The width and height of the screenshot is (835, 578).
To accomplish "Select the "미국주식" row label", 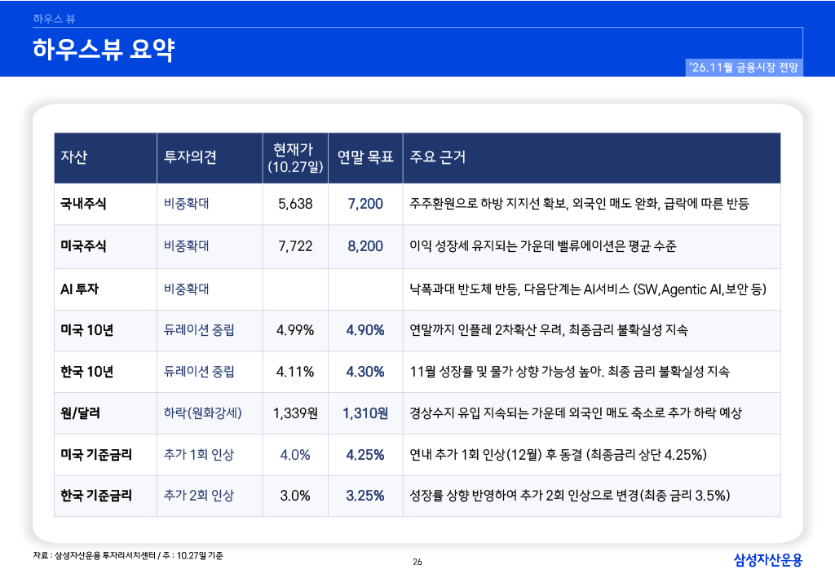I will click(x=83, y=246).
